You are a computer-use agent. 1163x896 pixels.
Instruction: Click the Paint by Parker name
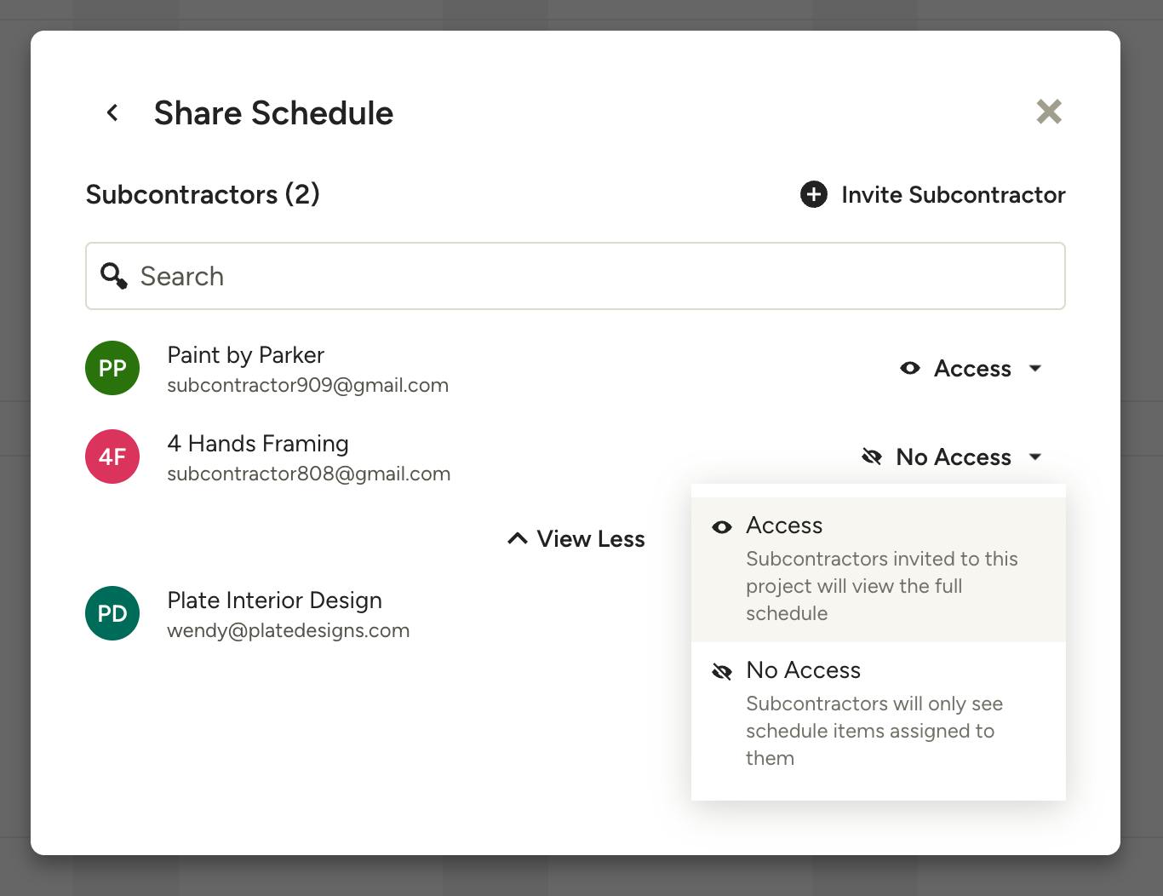click(x=245, y=355)
